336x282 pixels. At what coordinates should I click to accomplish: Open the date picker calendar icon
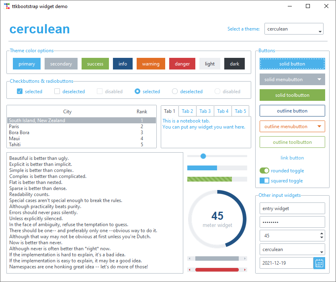[319, 263]
